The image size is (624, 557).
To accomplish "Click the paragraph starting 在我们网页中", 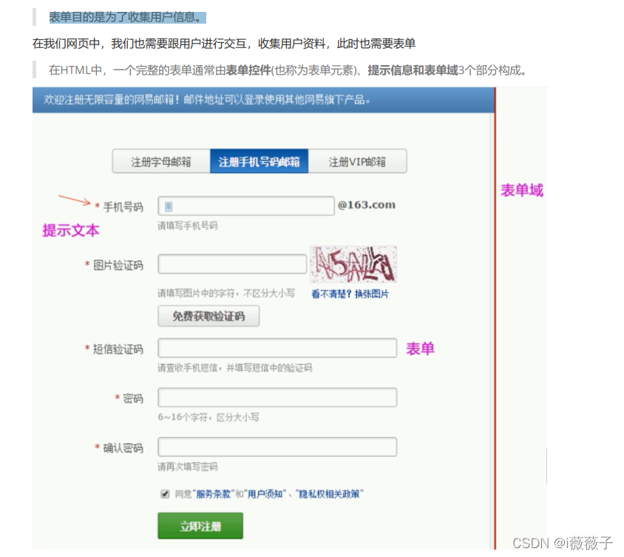I will click(224, 44).
